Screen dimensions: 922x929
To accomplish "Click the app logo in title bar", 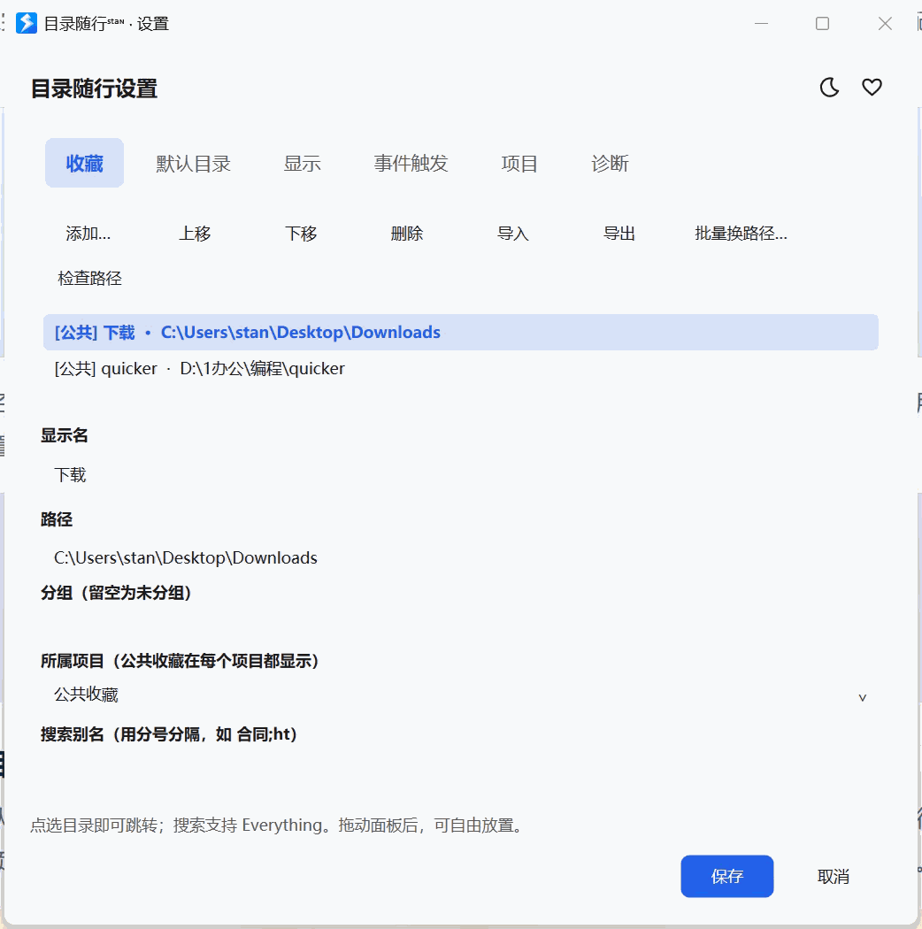I will pyautogui.click(x=26, y=24).
